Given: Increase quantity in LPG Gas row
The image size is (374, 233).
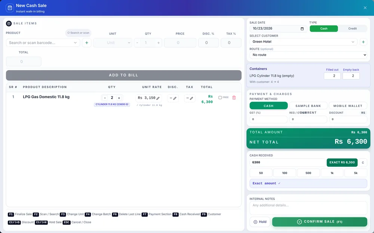Looking at the screenshot, I should point(119,98).
